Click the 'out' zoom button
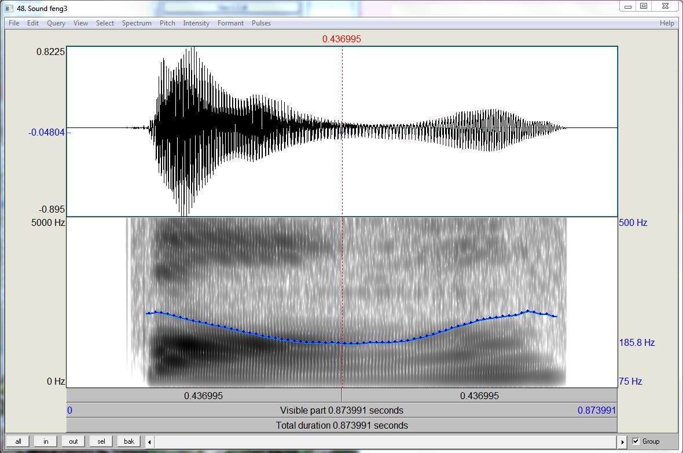683x453 pixels. click(x=73, y=441)
